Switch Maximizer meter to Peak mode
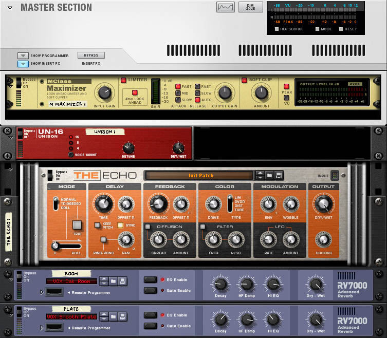387x338 pixels. [286, 86]
